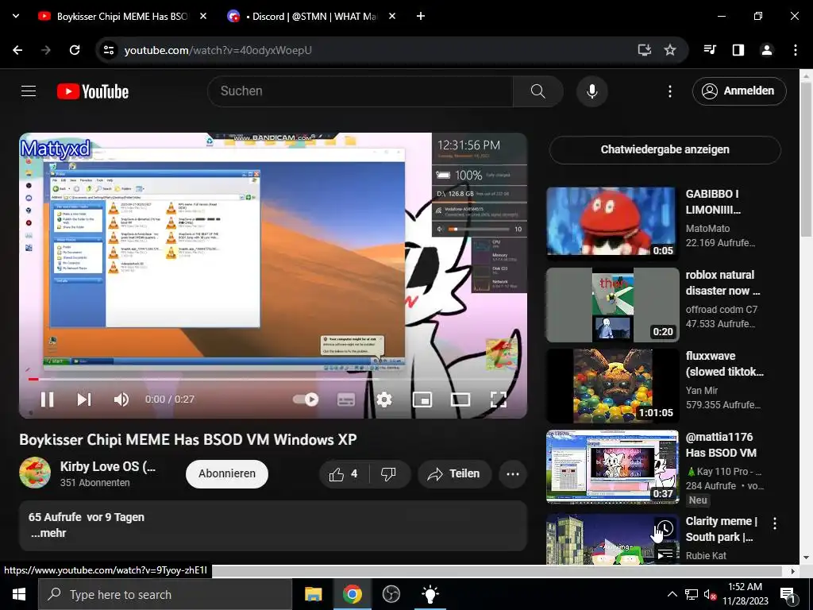Toggle subtitles in the player

tap(346, 400)
